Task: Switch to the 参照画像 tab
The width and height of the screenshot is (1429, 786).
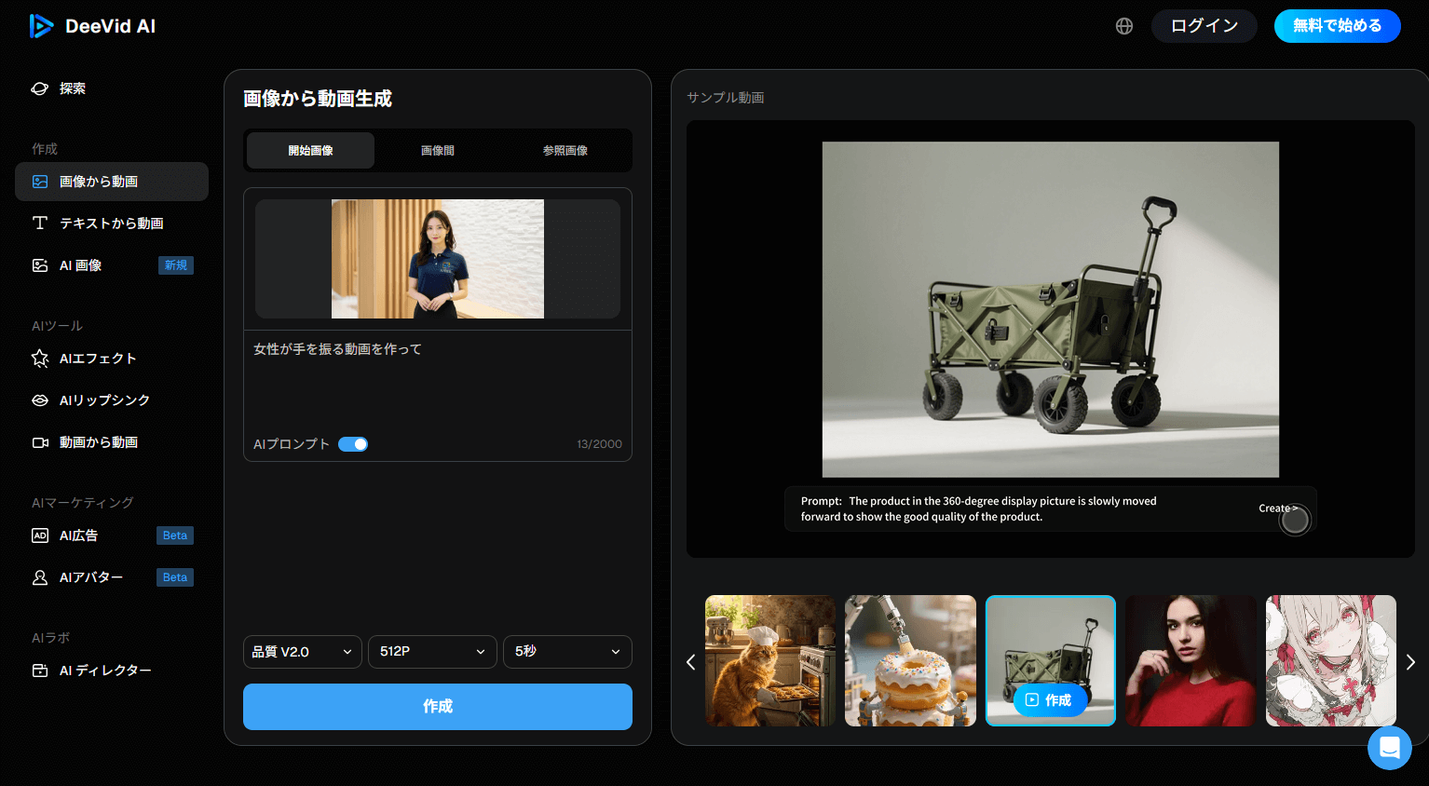Action: (565, 150)
